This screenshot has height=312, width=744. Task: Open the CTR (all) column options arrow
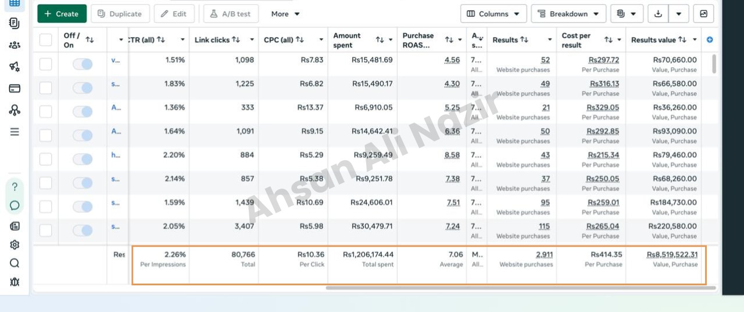pos(183,40)
